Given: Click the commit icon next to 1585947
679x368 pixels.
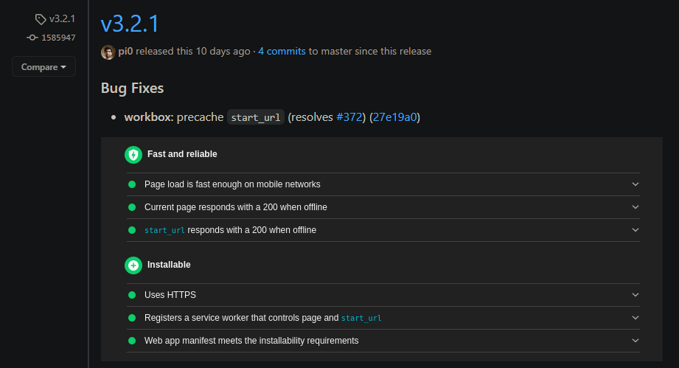Looking at the screenshot, I should [x=32, y=38].
